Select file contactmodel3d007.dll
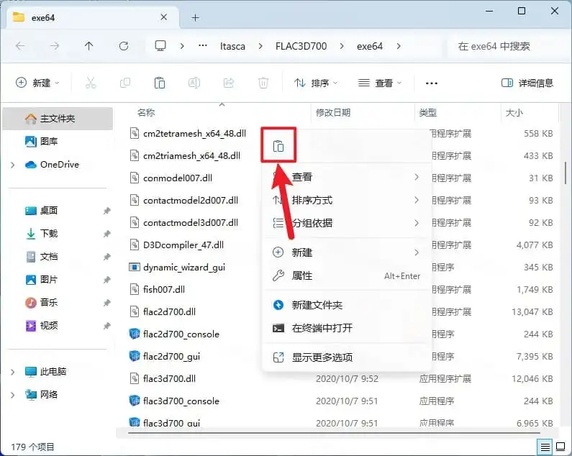The image size is (572, 456). click(x=191, y=222)
